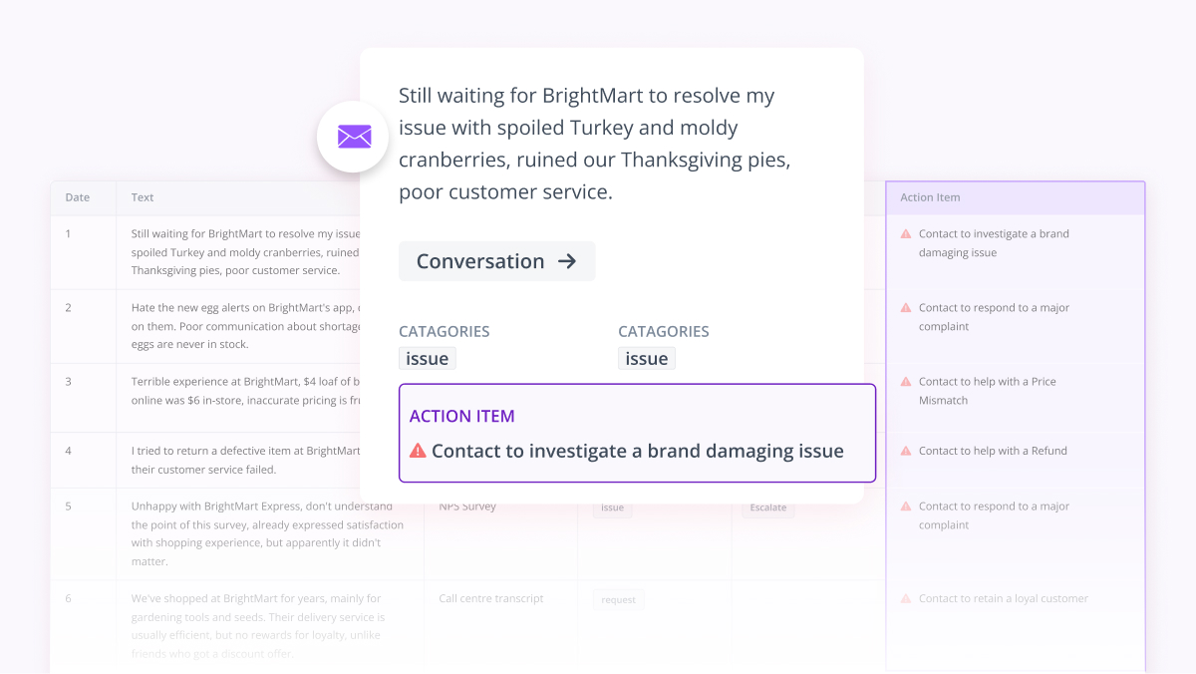
Task: Click the Escalate tag in row 5
Action: pyautogui.click(x=767, y=507)
